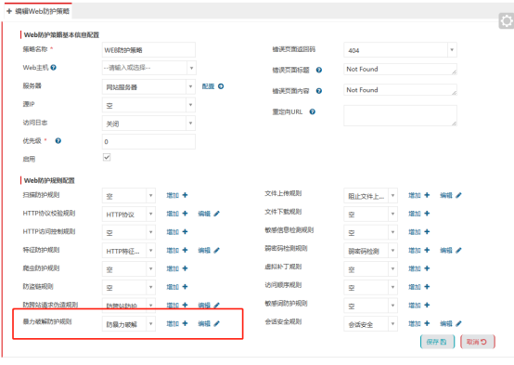This screenshot has width=514, height=365.
Task: Toggle the 启用 checkbox
Action: 107,157
